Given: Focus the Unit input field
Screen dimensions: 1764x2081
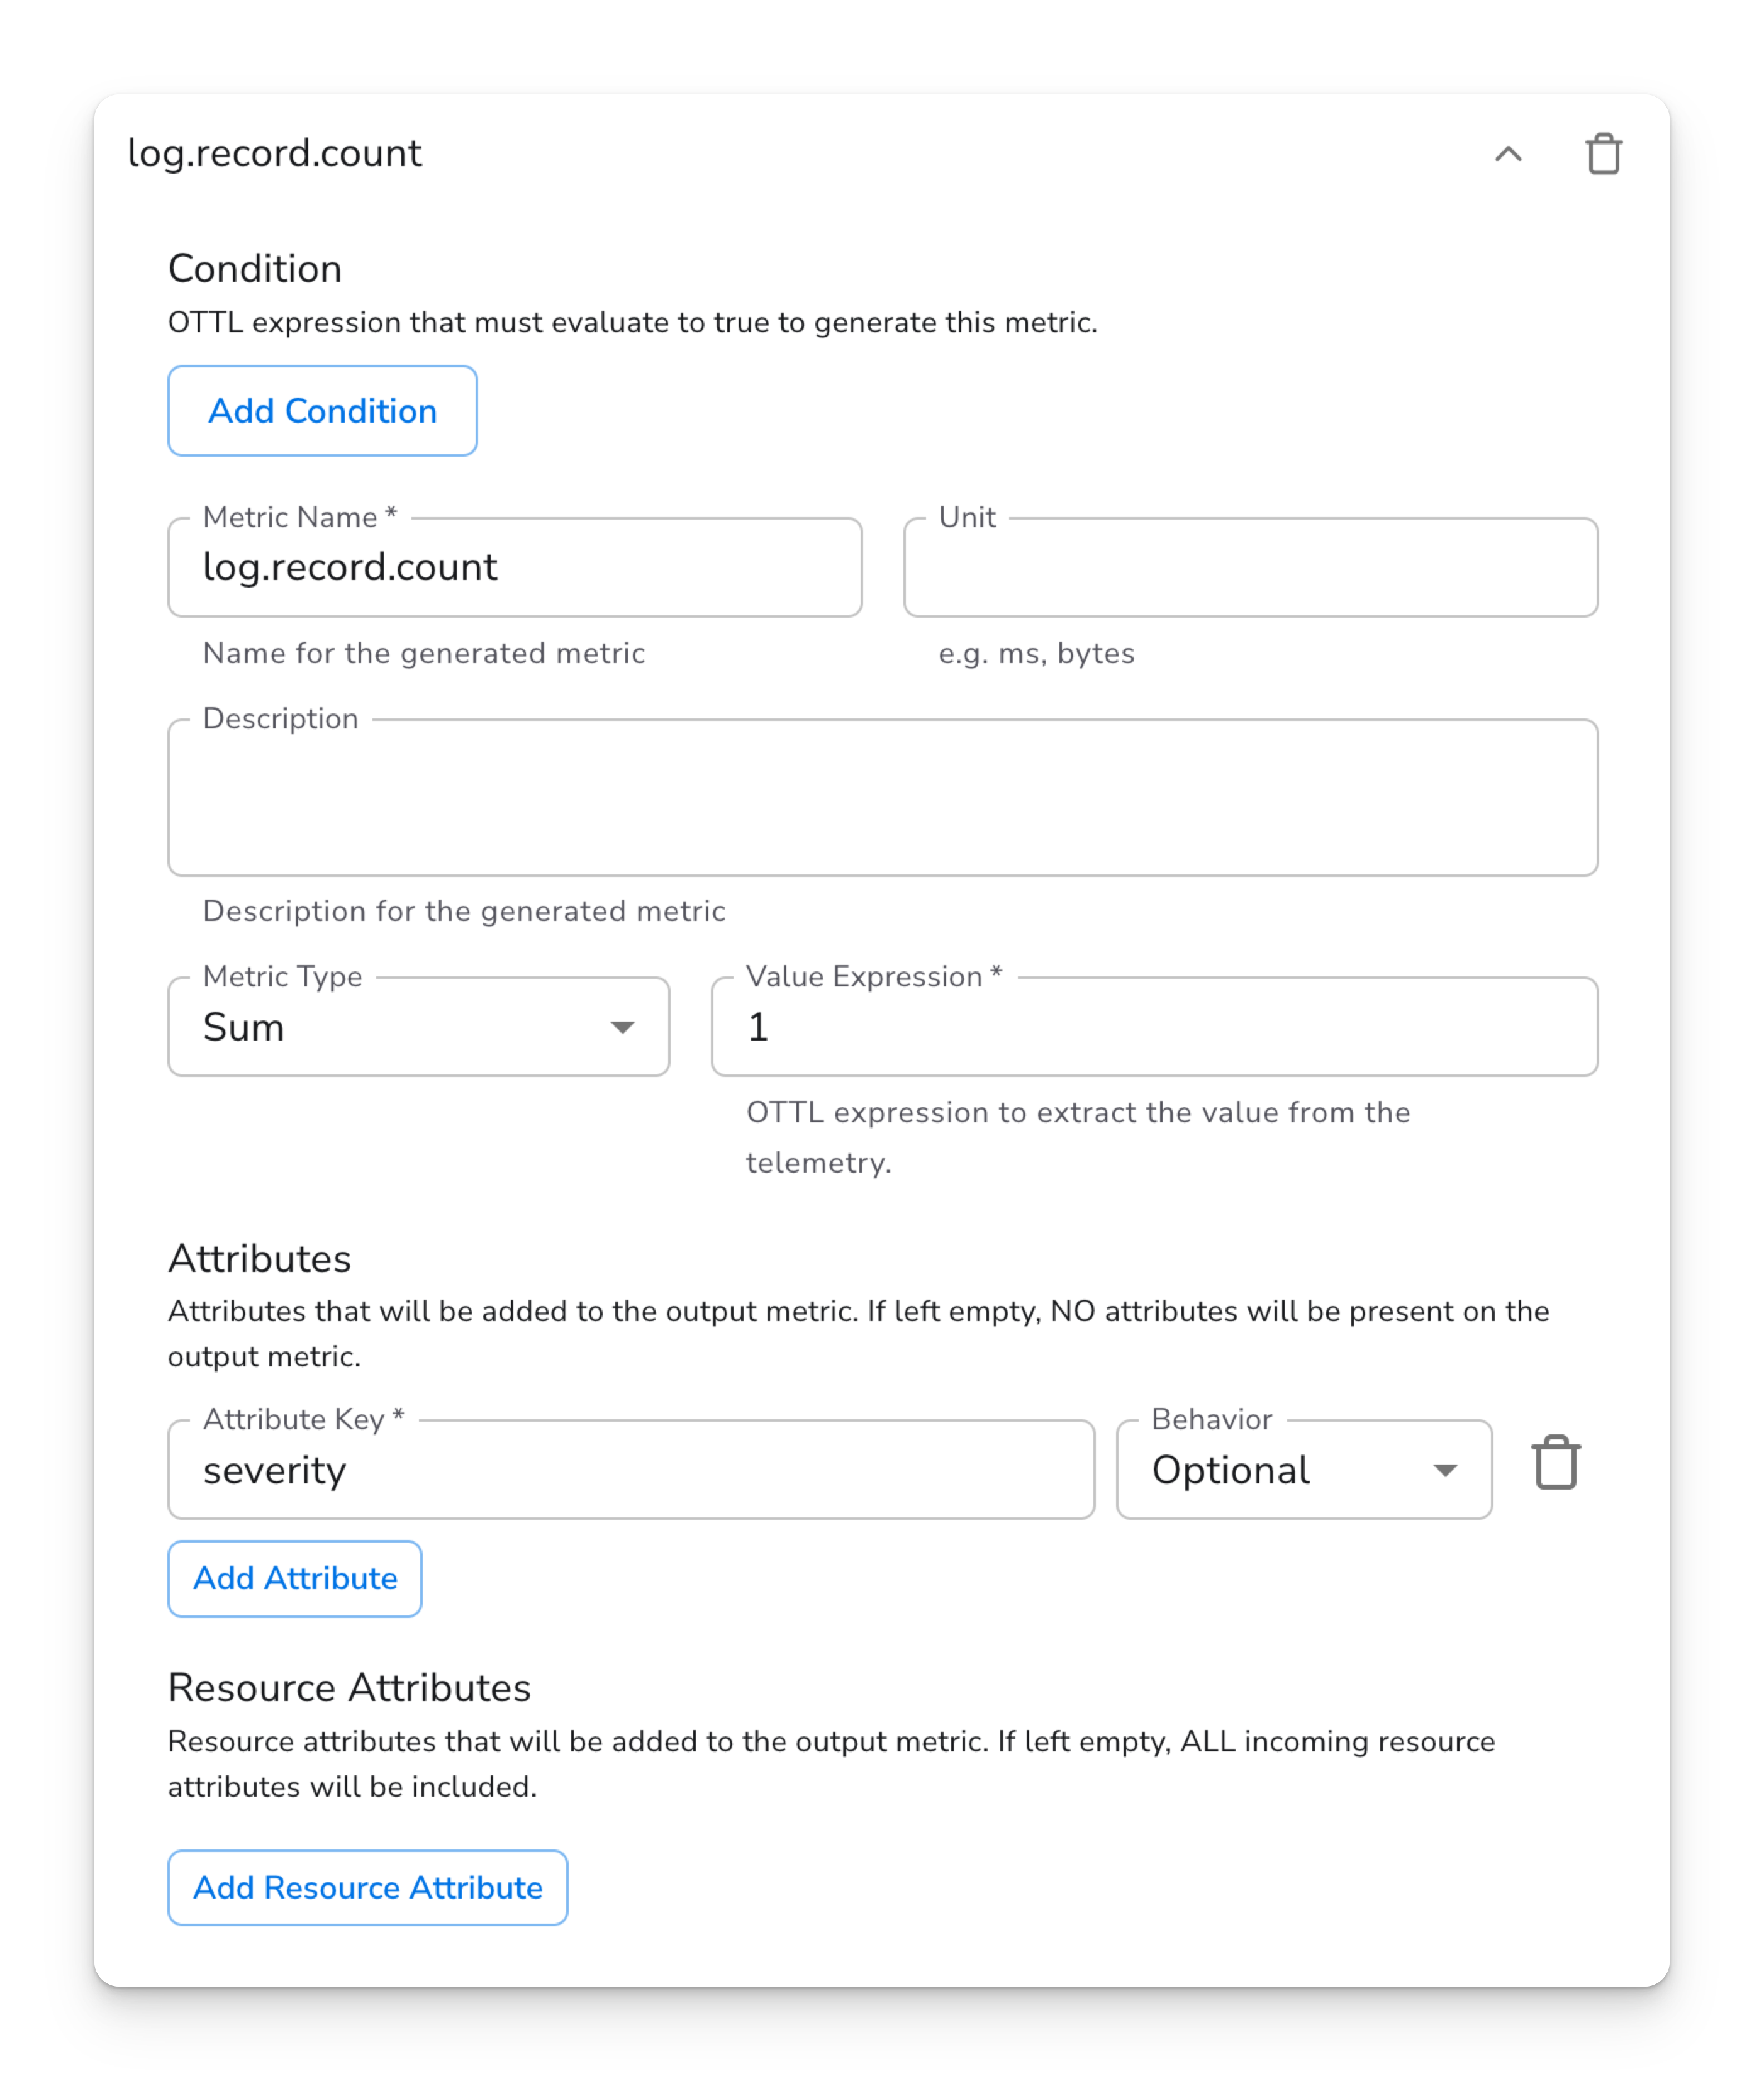Looking at the screenshot, I should click(1250, 568).
